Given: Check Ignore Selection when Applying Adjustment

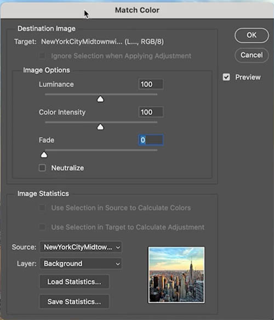Looking at the screenshot, I should 42,56.
